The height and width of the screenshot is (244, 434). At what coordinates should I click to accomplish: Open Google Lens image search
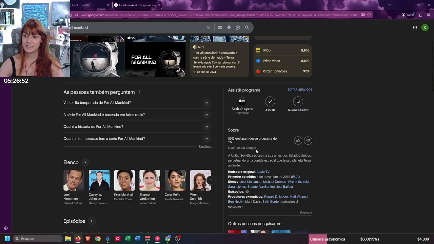tap(238, 27)
